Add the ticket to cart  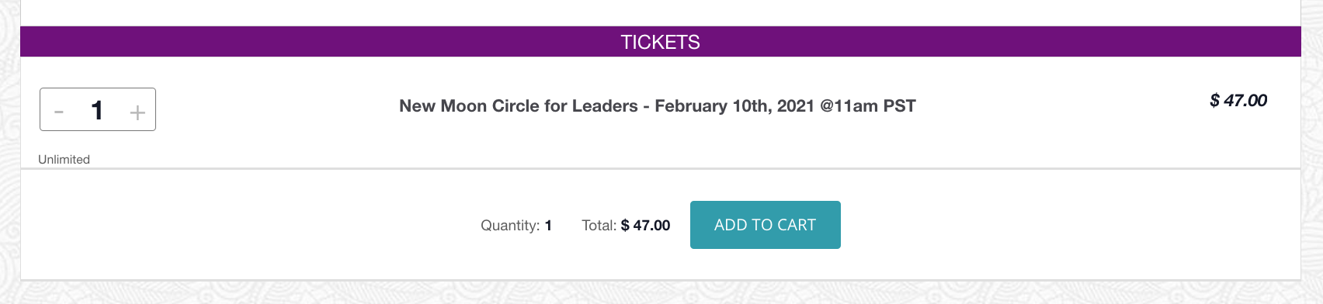765,225
